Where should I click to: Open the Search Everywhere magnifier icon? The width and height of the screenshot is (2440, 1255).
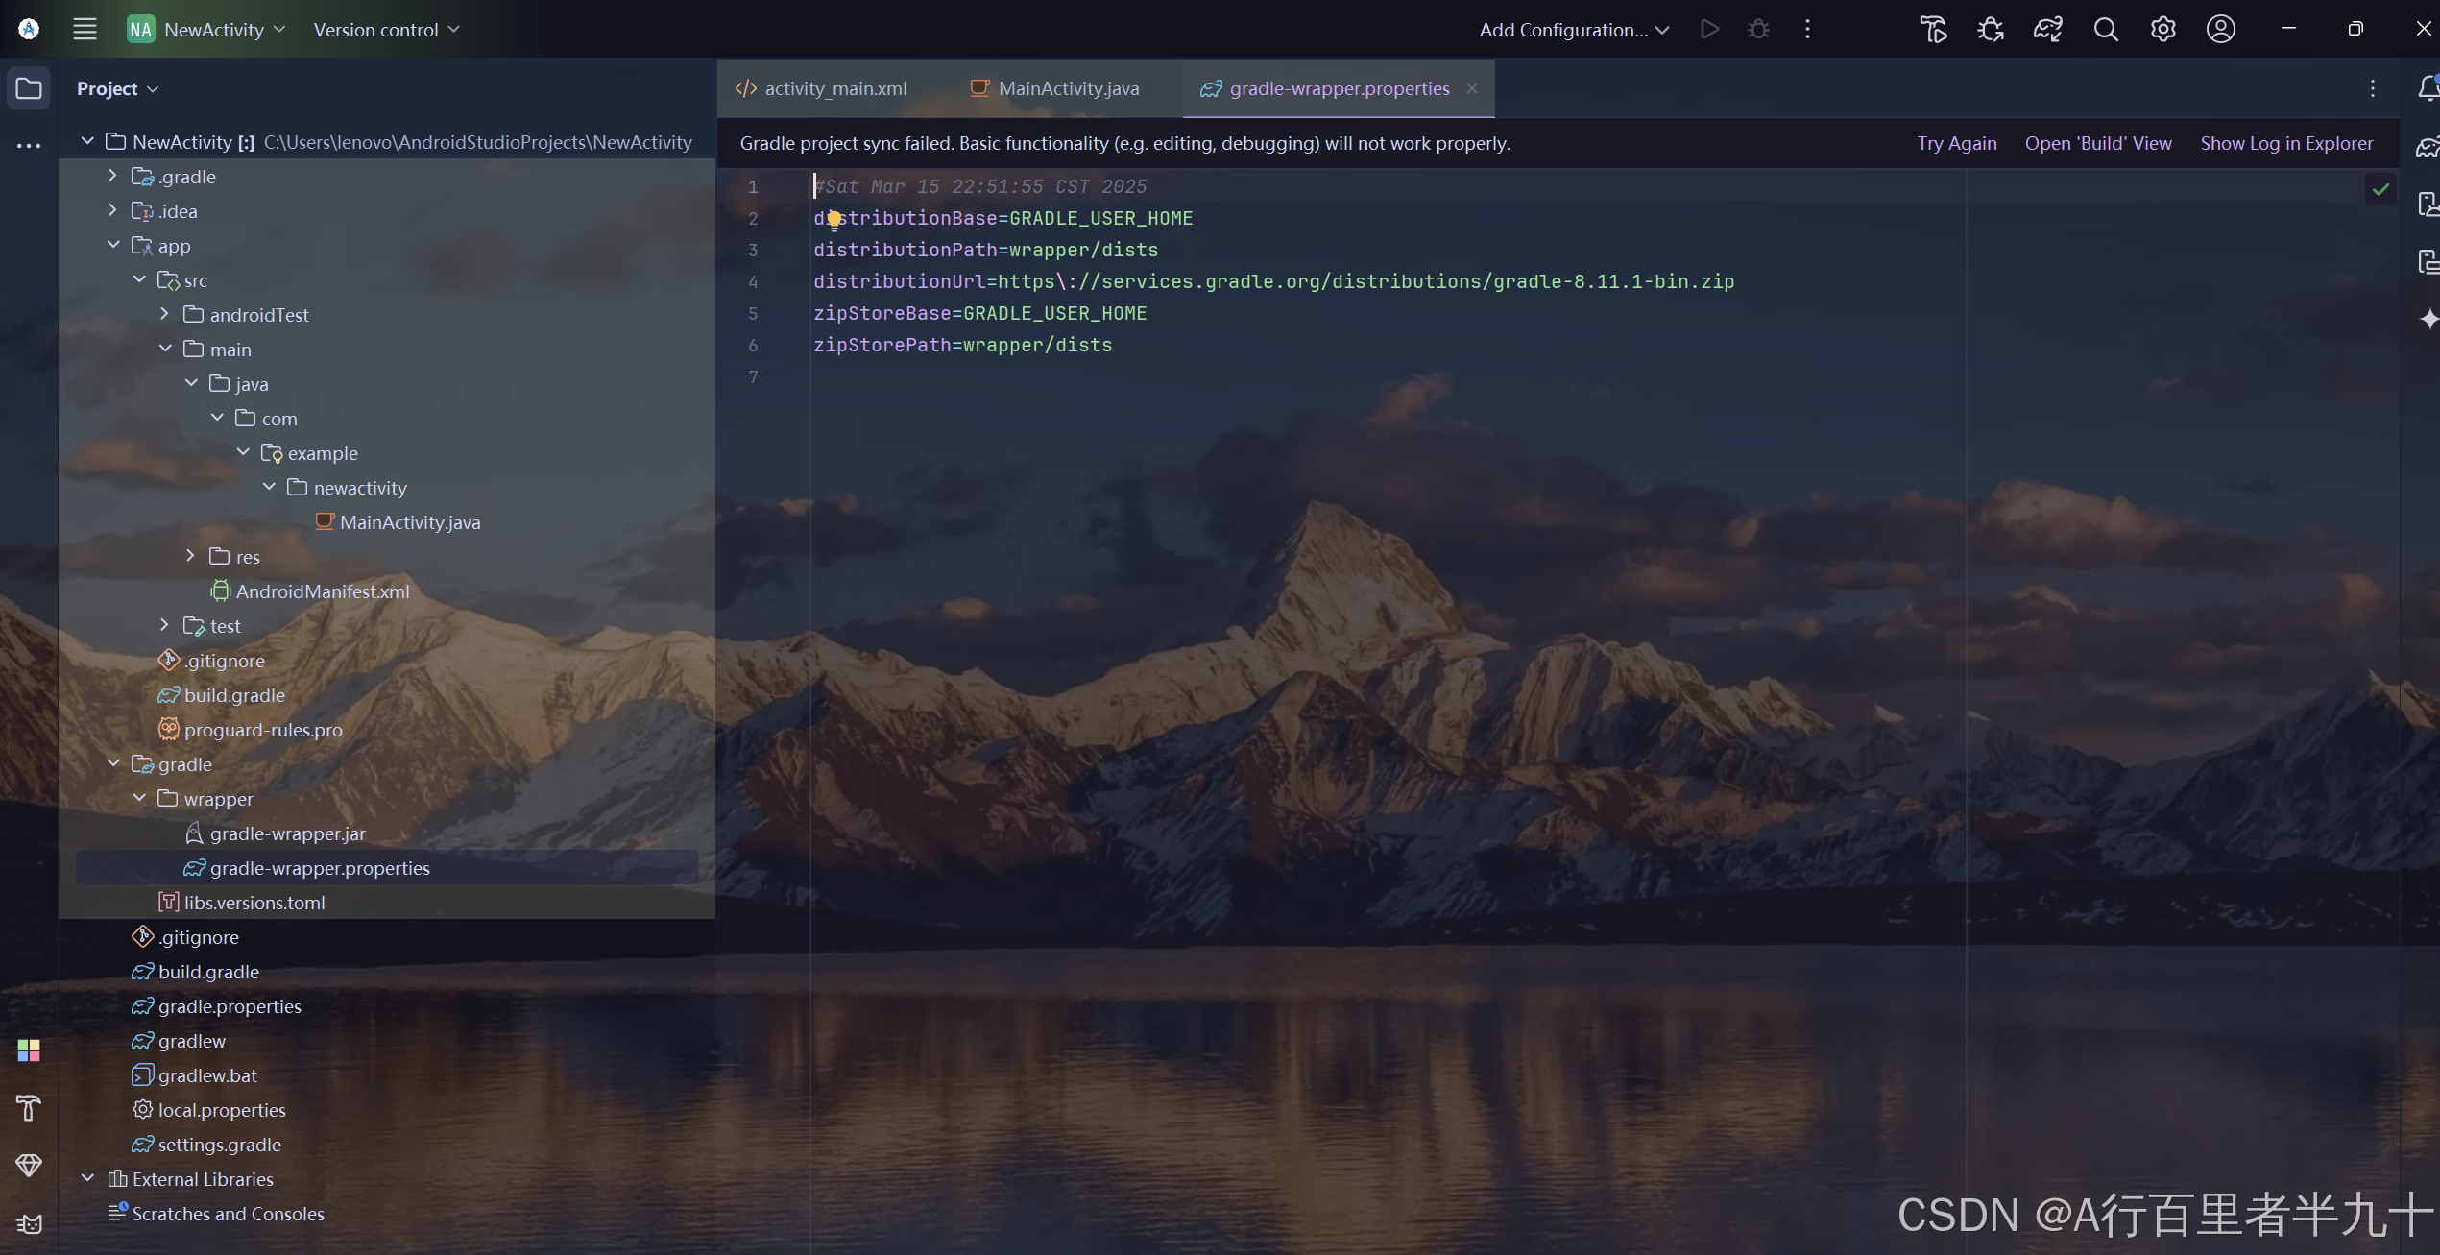2105,30
